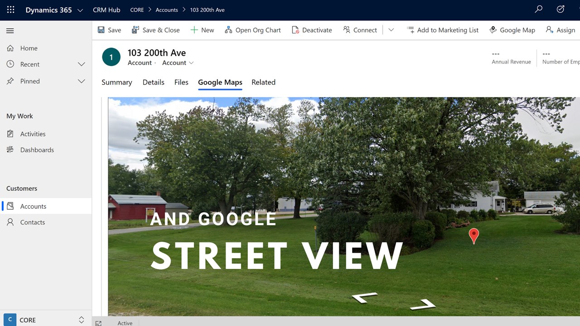Click the Google Map command button
Screen dimensions: 580x326
point(512,30)
